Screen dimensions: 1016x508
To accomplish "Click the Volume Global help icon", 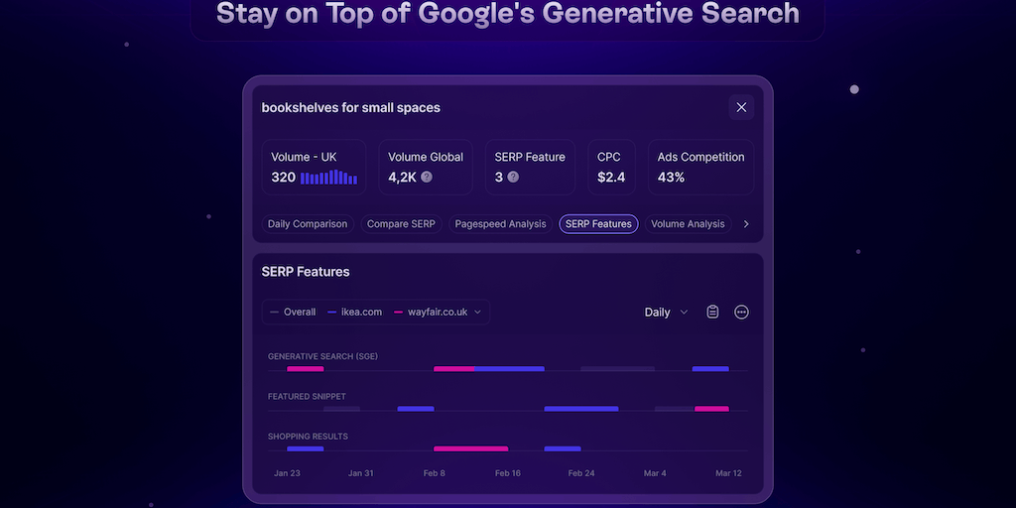I will pos(427,178).
